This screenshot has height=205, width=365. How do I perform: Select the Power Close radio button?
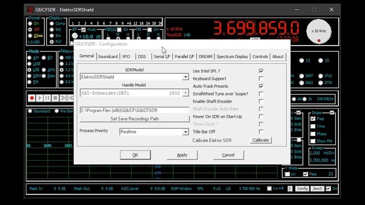point(30,35)
